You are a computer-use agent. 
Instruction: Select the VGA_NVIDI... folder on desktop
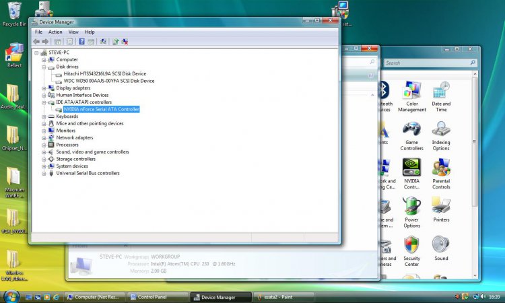point(14,221)
